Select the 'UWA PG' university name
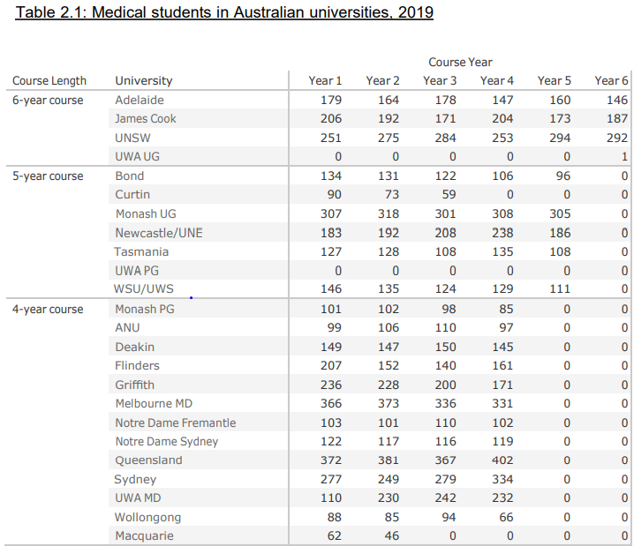634x546 pixels. pyautogui.click(x=137, y=271)
